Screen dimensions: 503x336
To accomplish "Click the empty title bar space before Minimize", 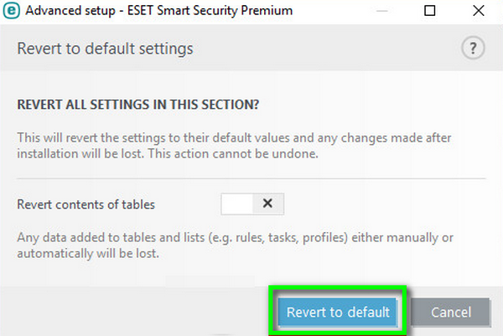I will (335, 12).
